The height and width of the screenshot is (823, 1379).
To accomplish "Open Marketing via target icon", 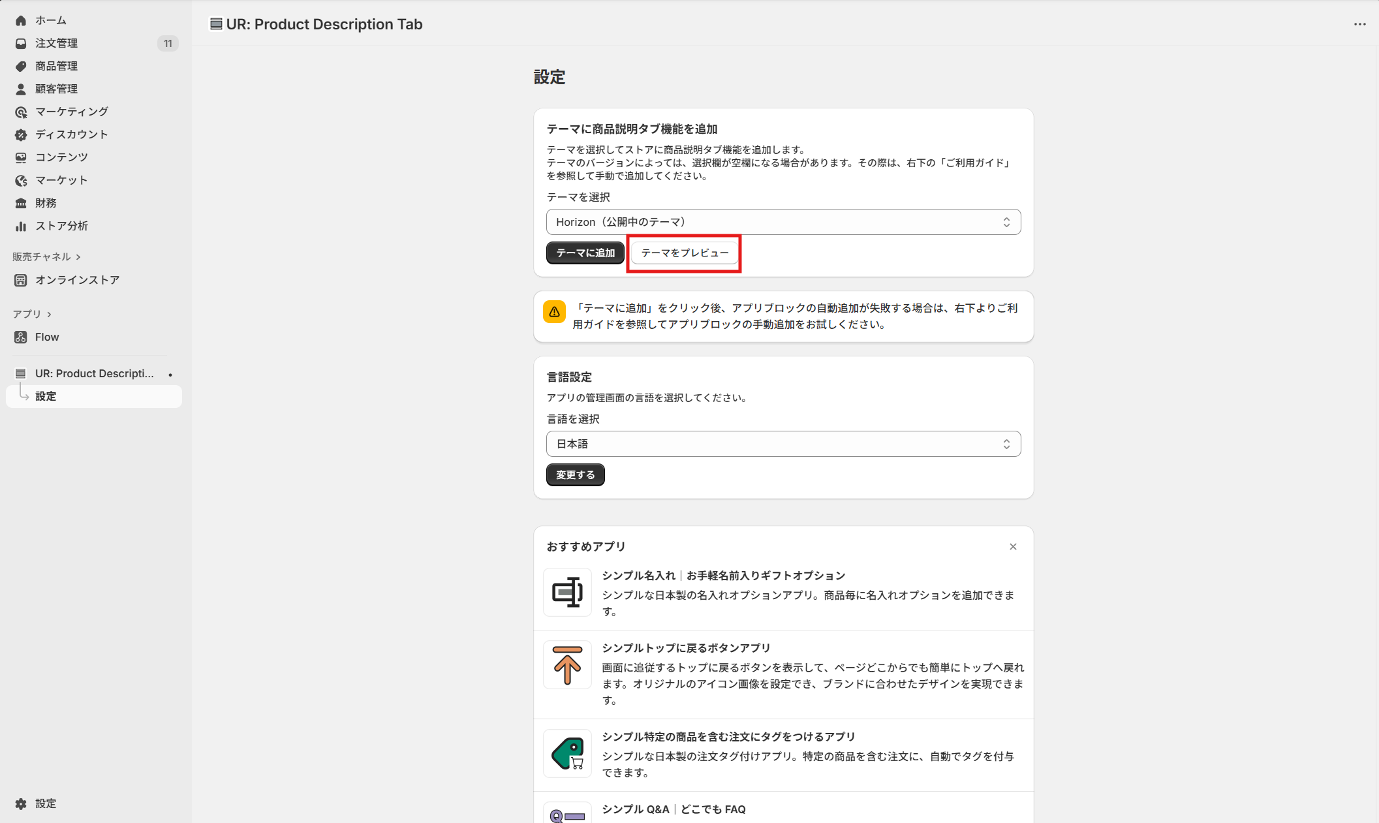I will [x=21, y=112].
